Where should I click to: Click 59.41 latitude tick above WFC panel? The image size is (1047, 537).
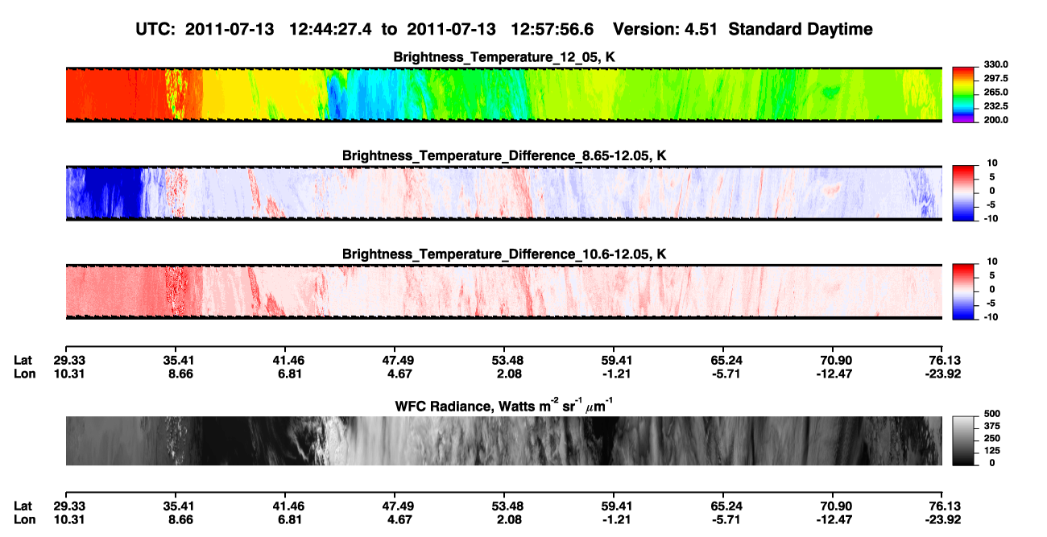tap(618, 360)
